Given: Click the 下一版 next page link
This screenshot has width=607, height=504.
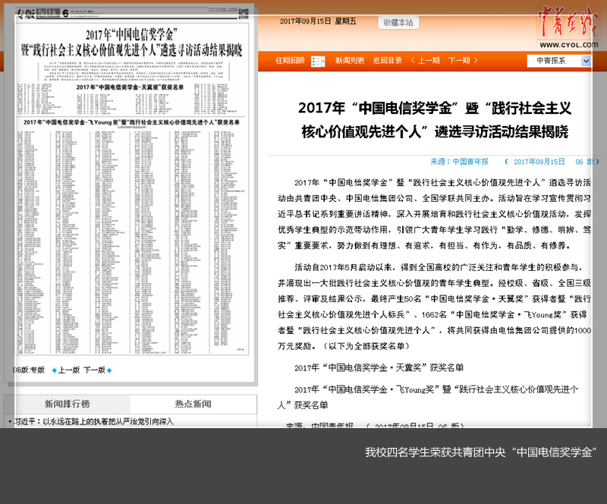Looking at the screenshot, I should click(x=93, y=370).
